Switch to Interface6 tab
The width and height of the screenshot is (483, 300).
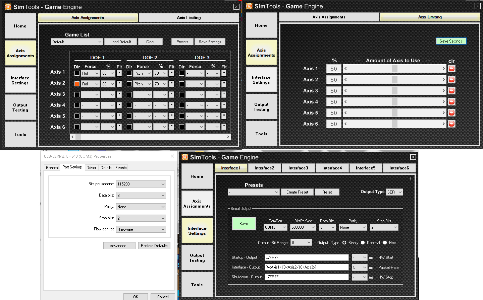coord(399,168)
